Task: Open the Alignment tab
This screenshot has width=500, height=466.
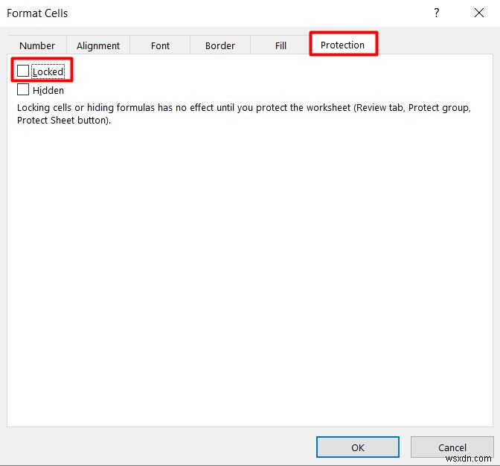Action: coord(98,45)
